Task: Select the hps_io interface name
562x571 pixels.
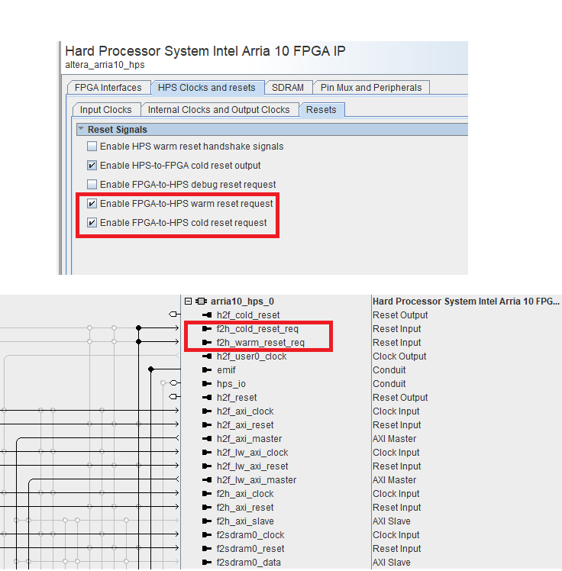Action: pos(231,384)
